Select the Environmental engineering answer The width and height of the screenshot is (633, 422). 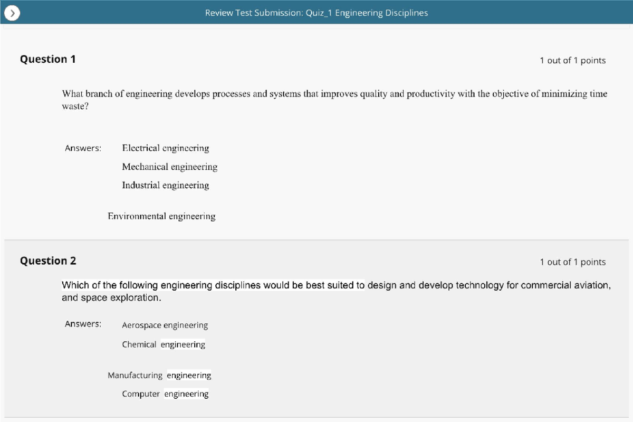[x=161, y=216]
